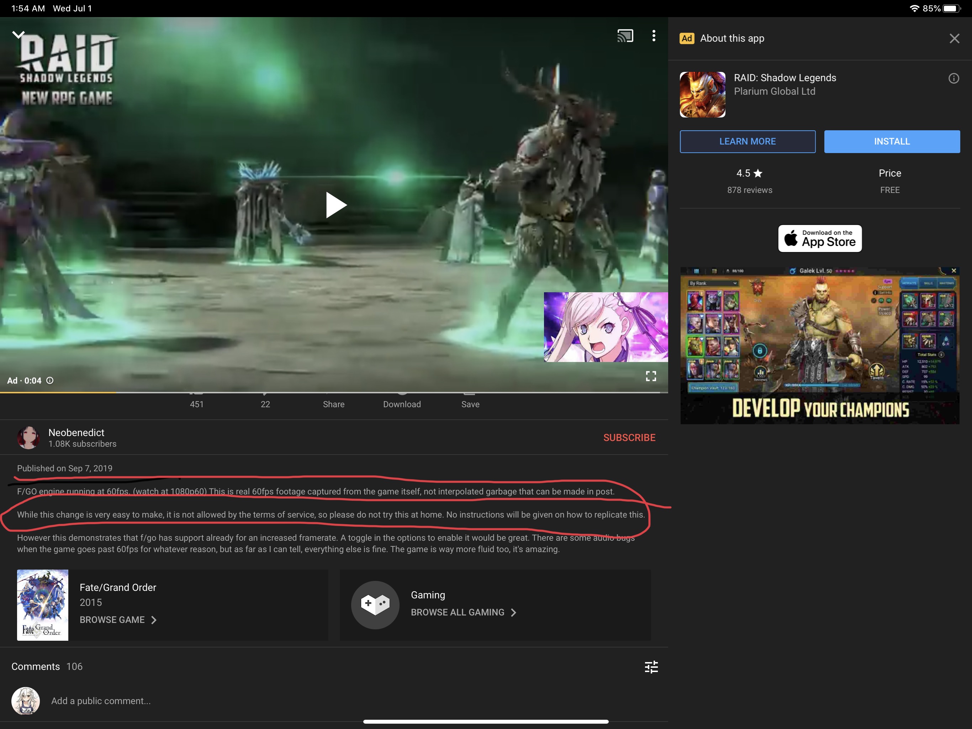972x729 pixels.
Task: Tap the Comments 106 header
Action: (x=47, y=667)
